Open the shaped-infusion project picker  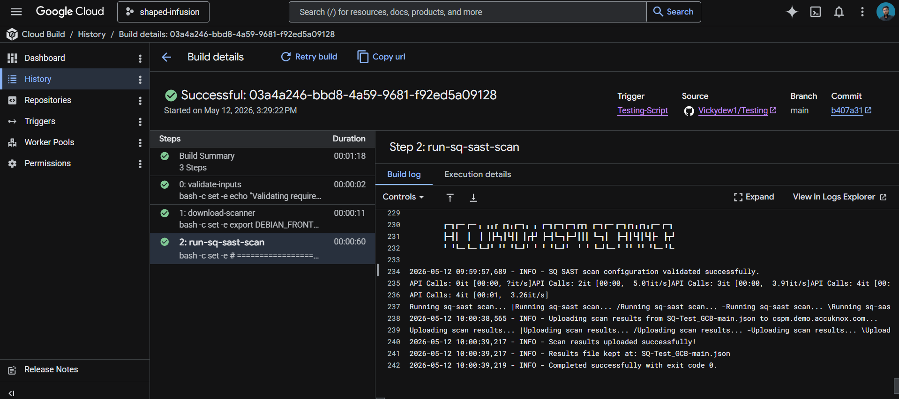point(163,12)
